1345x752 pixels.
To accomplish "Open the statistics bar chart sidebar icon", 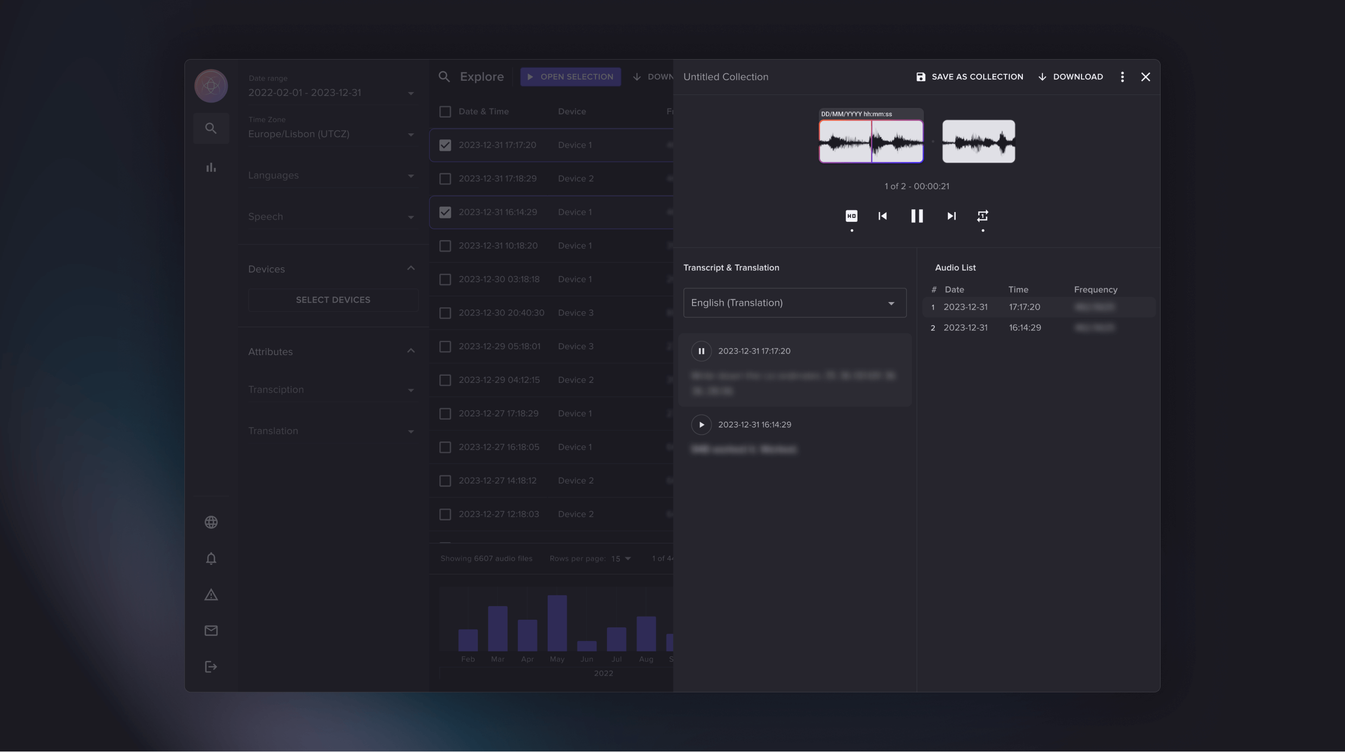I will (x=211, y=168).
